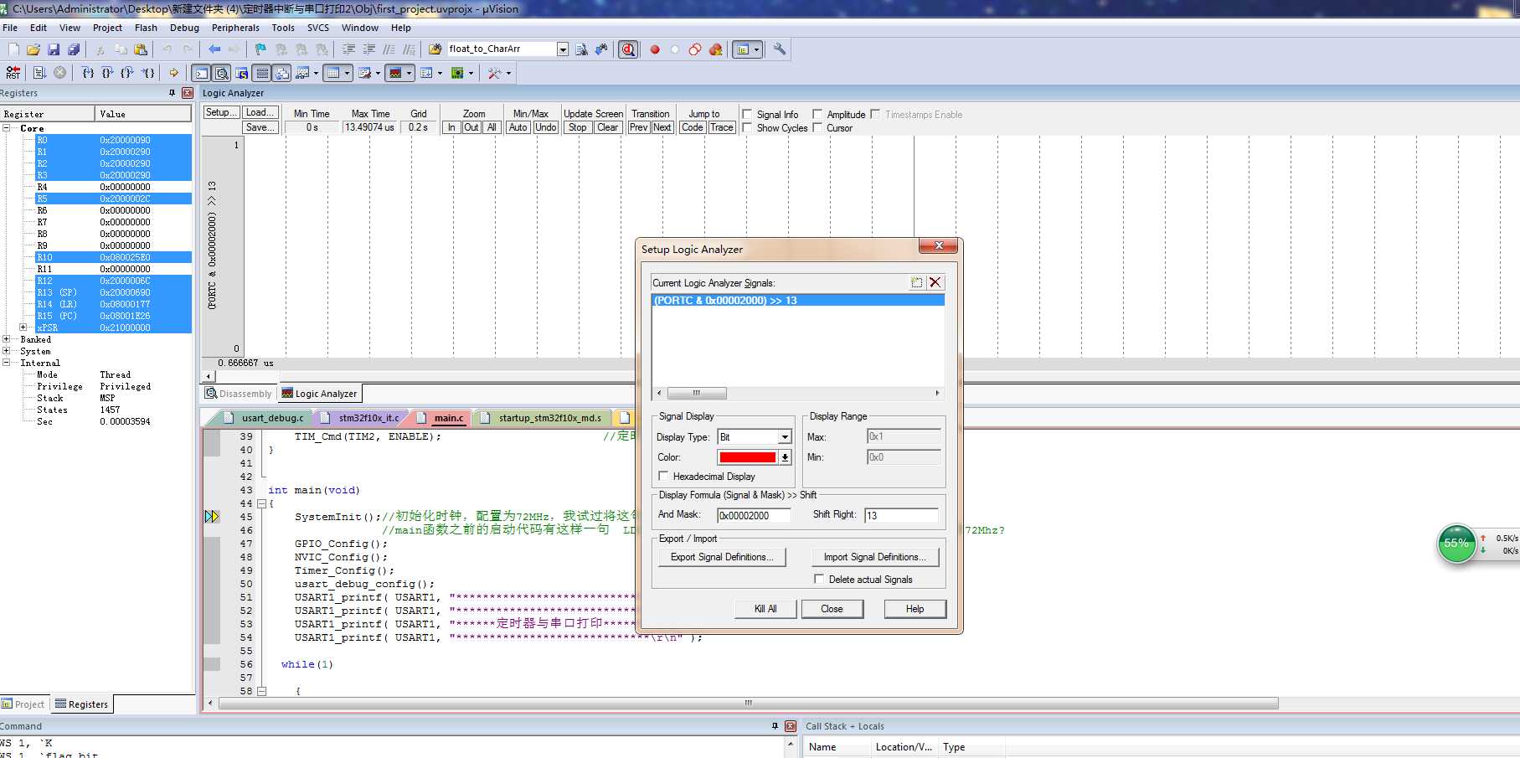Click the Setup... button in Logic Analyzer
Screen dimensions: 1520x758
pos(221,112)
